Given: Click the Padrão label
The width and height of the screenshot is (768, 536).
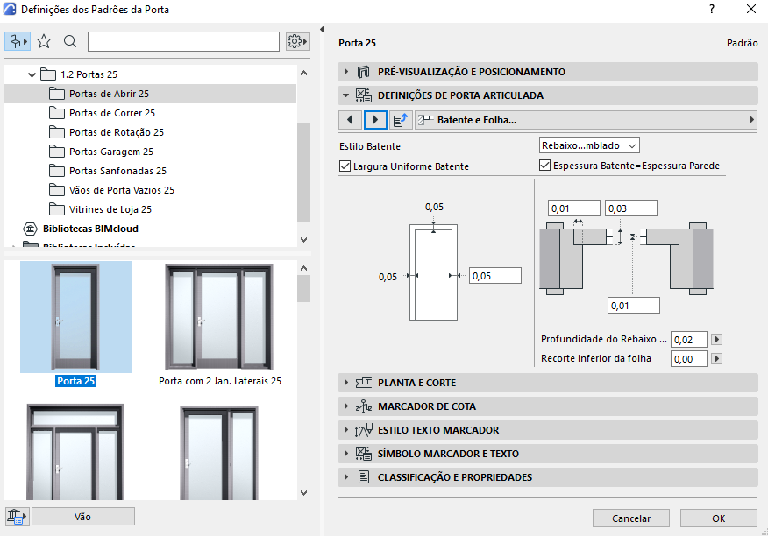Looking at the screenshot, I should (742, 43).
